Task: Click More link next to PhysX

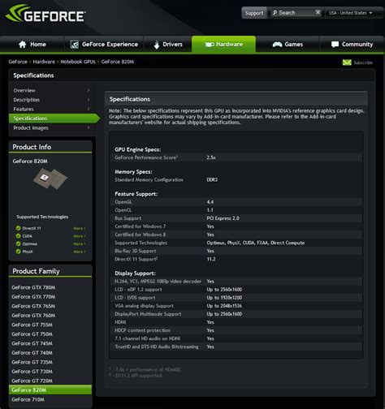Action: click(x=80, y=252)
